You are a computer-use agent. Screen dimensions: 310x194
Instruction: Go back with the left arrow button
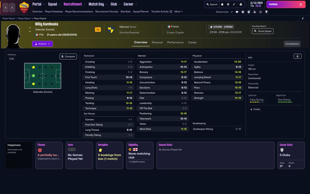click(5, 7)
